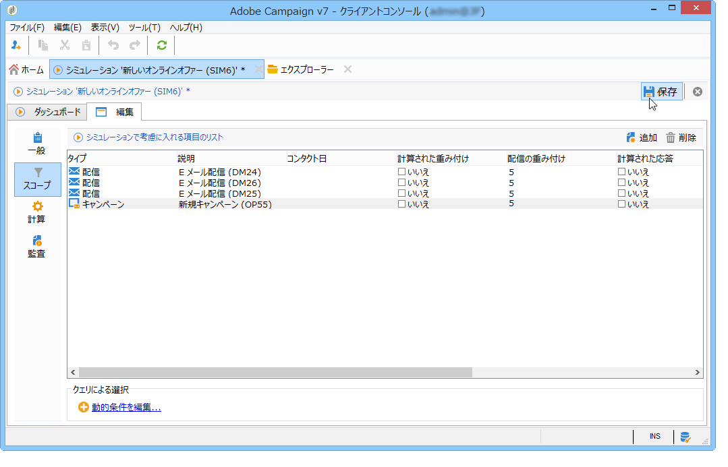Click the orange plus icon beside 動的条件を編集
728x467 pixels.
[84, 407]
